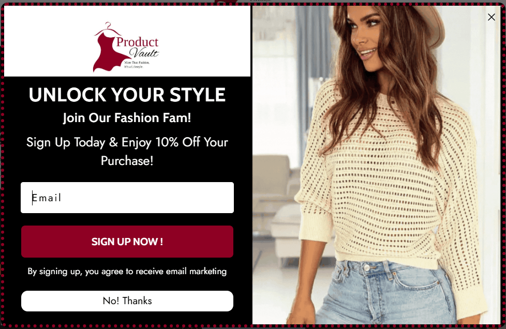Click the email marketing agreement disclaimer text
506x329 pixels.
pos(127,272)
